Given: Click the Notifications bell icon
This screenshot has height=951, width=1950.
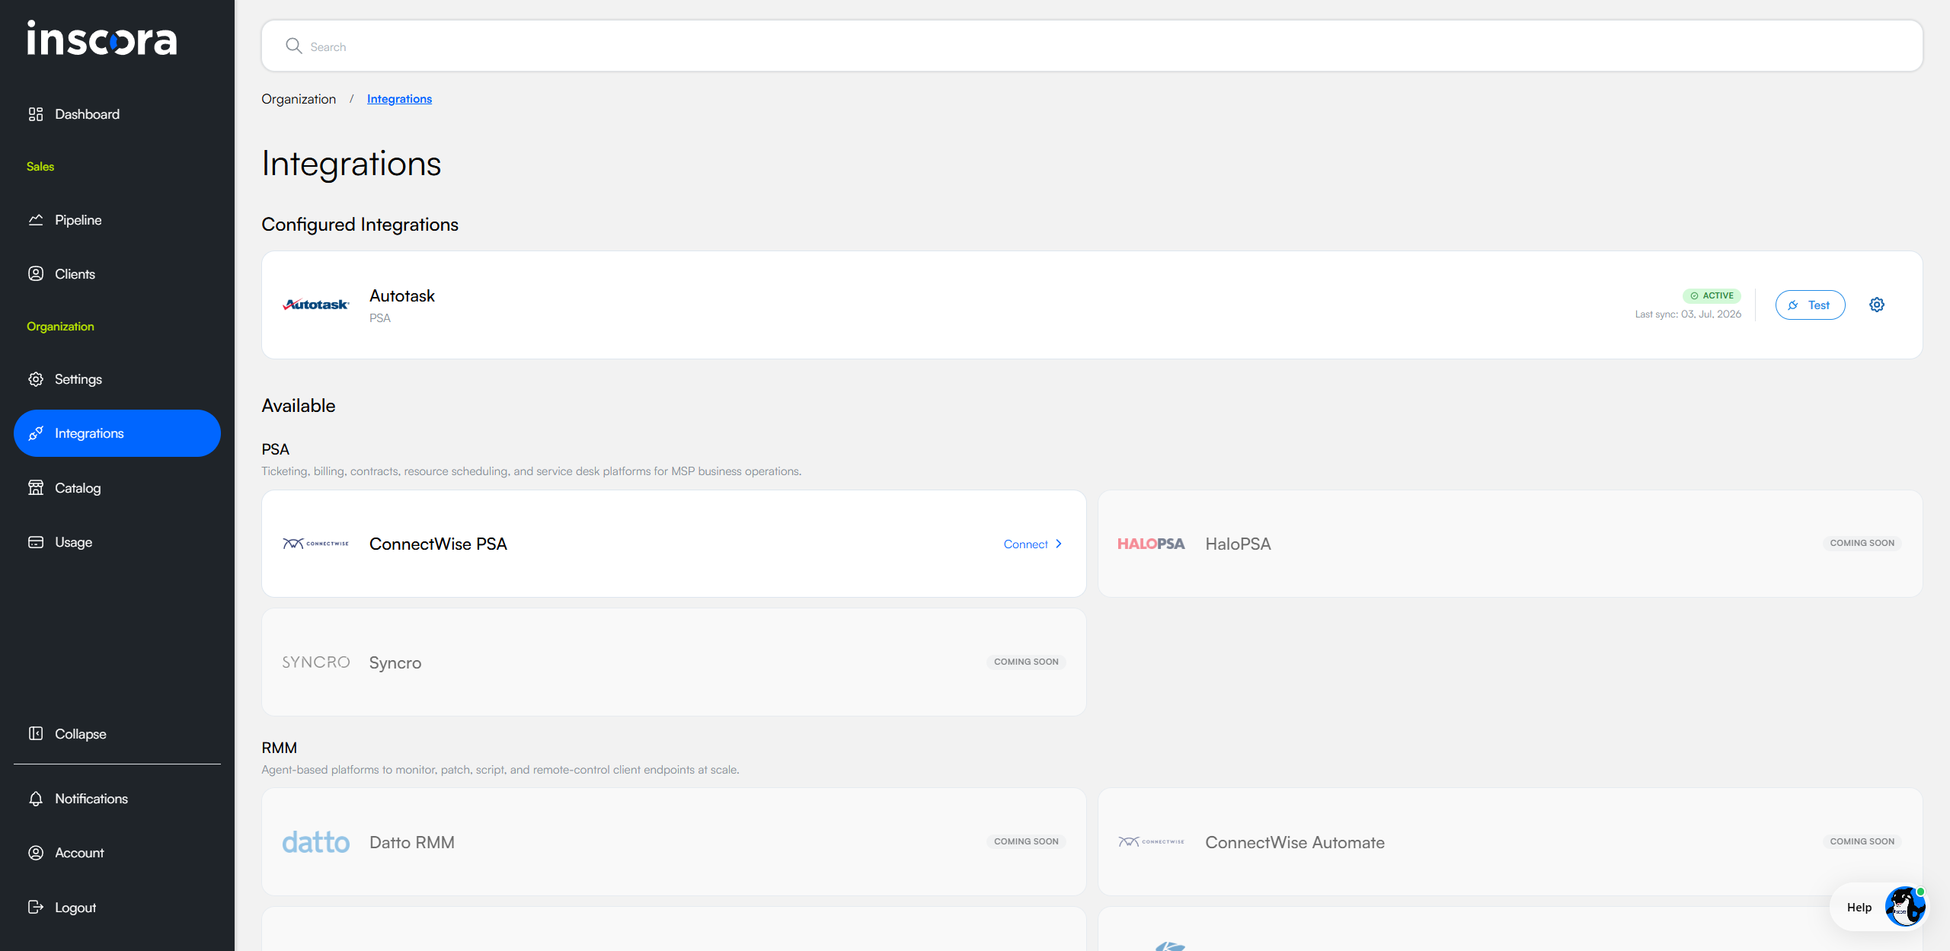Looking at the screenshot, I should pyautogui.click(x=36, y=799).
